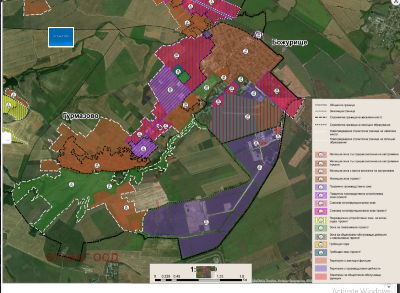This screenshot has width=400, height=293.
Task: Click the Смесена многофункционална зона /проект/ magenta swatch
Action: point(321,212)
